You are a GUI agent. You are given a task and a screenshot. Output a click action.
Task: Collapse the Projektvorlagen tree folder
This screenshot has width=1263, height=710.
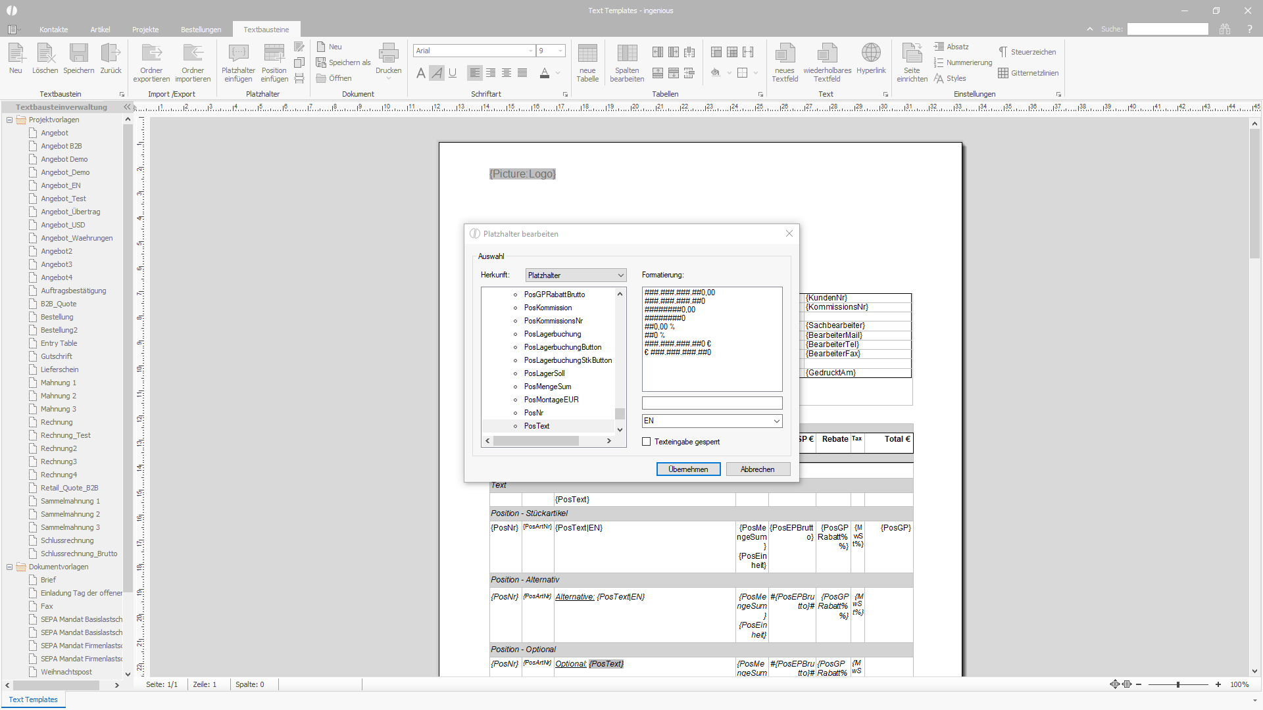9,120
